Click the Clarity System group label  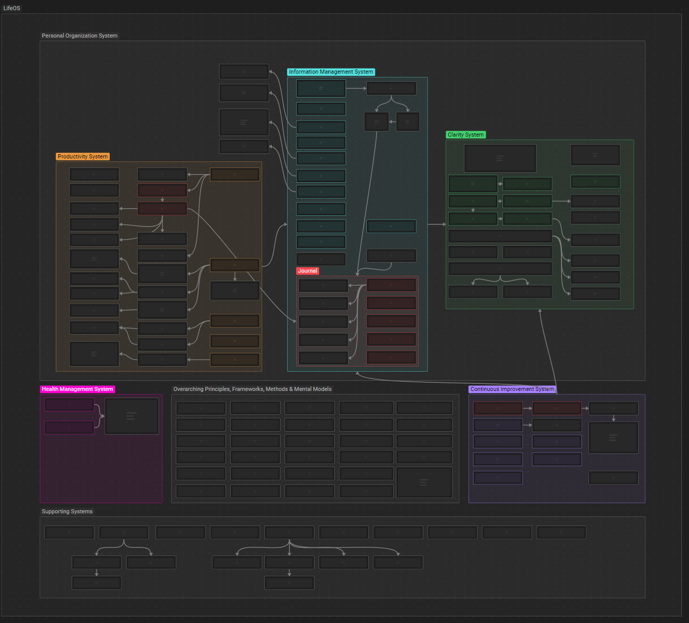coord(465,135)
